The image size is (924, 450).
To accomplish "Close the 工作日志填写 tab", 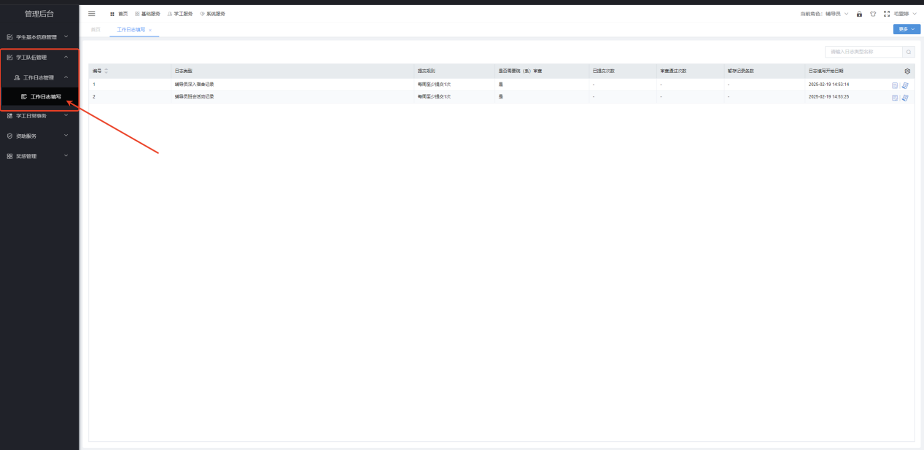I will click(x=150, y=30).
